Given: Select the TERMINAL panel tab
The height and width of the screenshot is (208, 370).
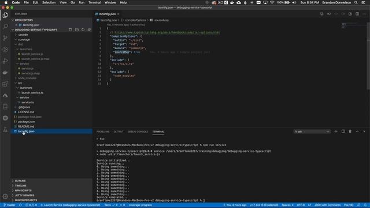Looking at the screenshot, I should (158, 132).
